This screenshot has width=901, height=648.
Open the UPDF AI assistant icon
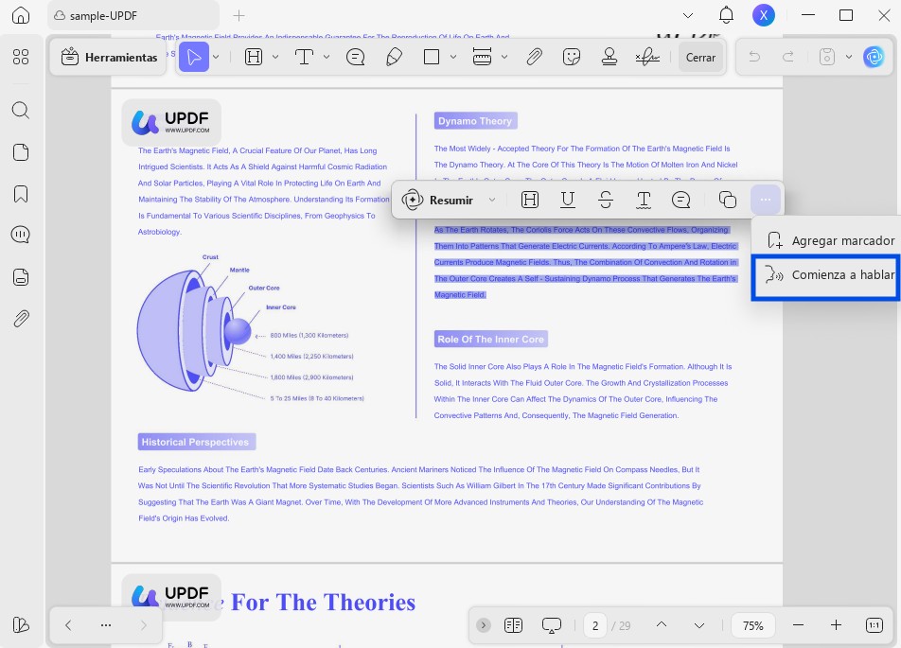874,57
